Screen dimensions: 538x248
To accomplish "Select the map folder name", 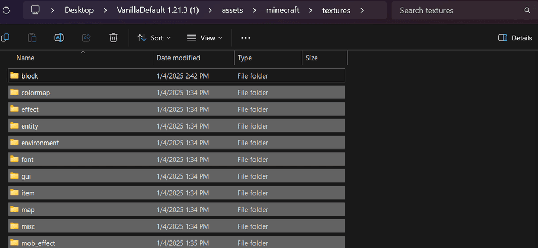I will [28, 210].
